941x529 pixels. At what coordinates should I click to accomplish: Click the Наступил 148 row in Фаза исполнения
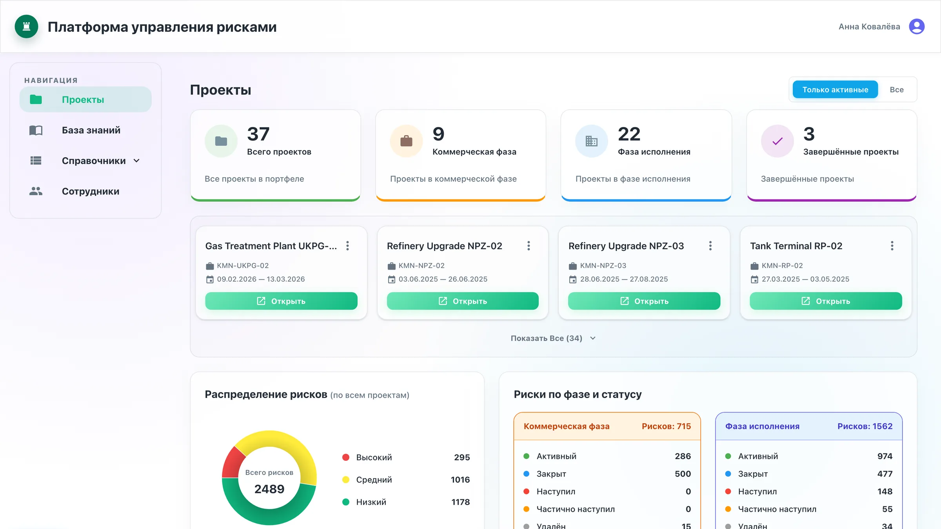(x=809, y=491)
